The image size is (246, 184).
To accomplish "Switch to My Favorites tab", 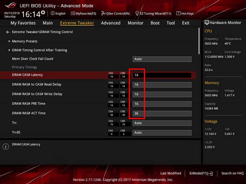I will pyautogui.click(x=23, y=23).
